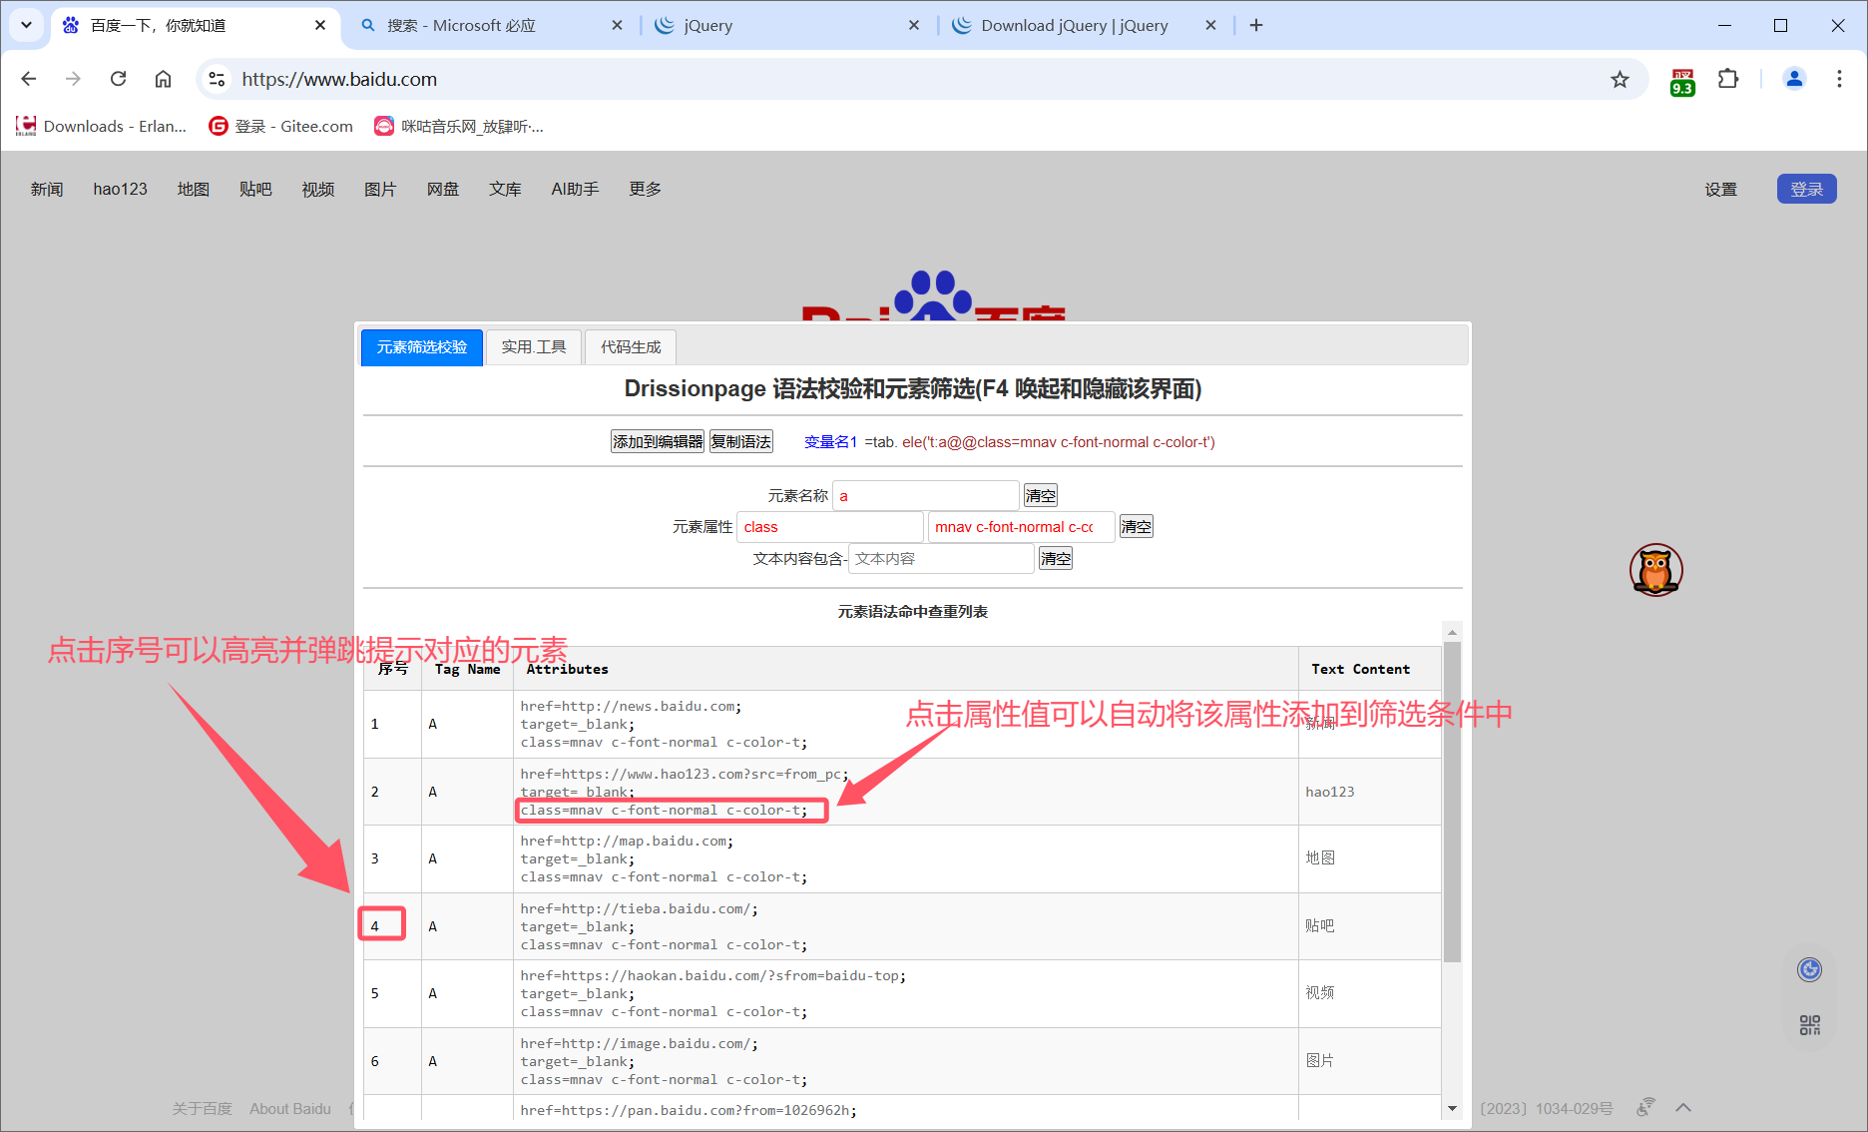The image size is (1868, 1132).
Task: Focus the class attribute name field
Action: (x=830, y=527)
